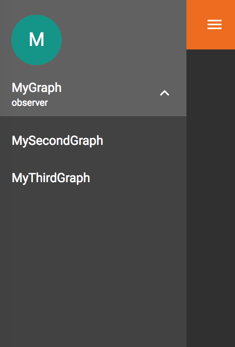Open the profile of the M avatar

(x=36, y=40)
